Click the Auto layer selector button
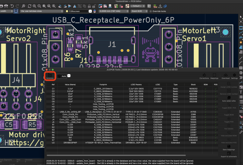The width and height of the screenshot is (243, 165). point(62,76)
